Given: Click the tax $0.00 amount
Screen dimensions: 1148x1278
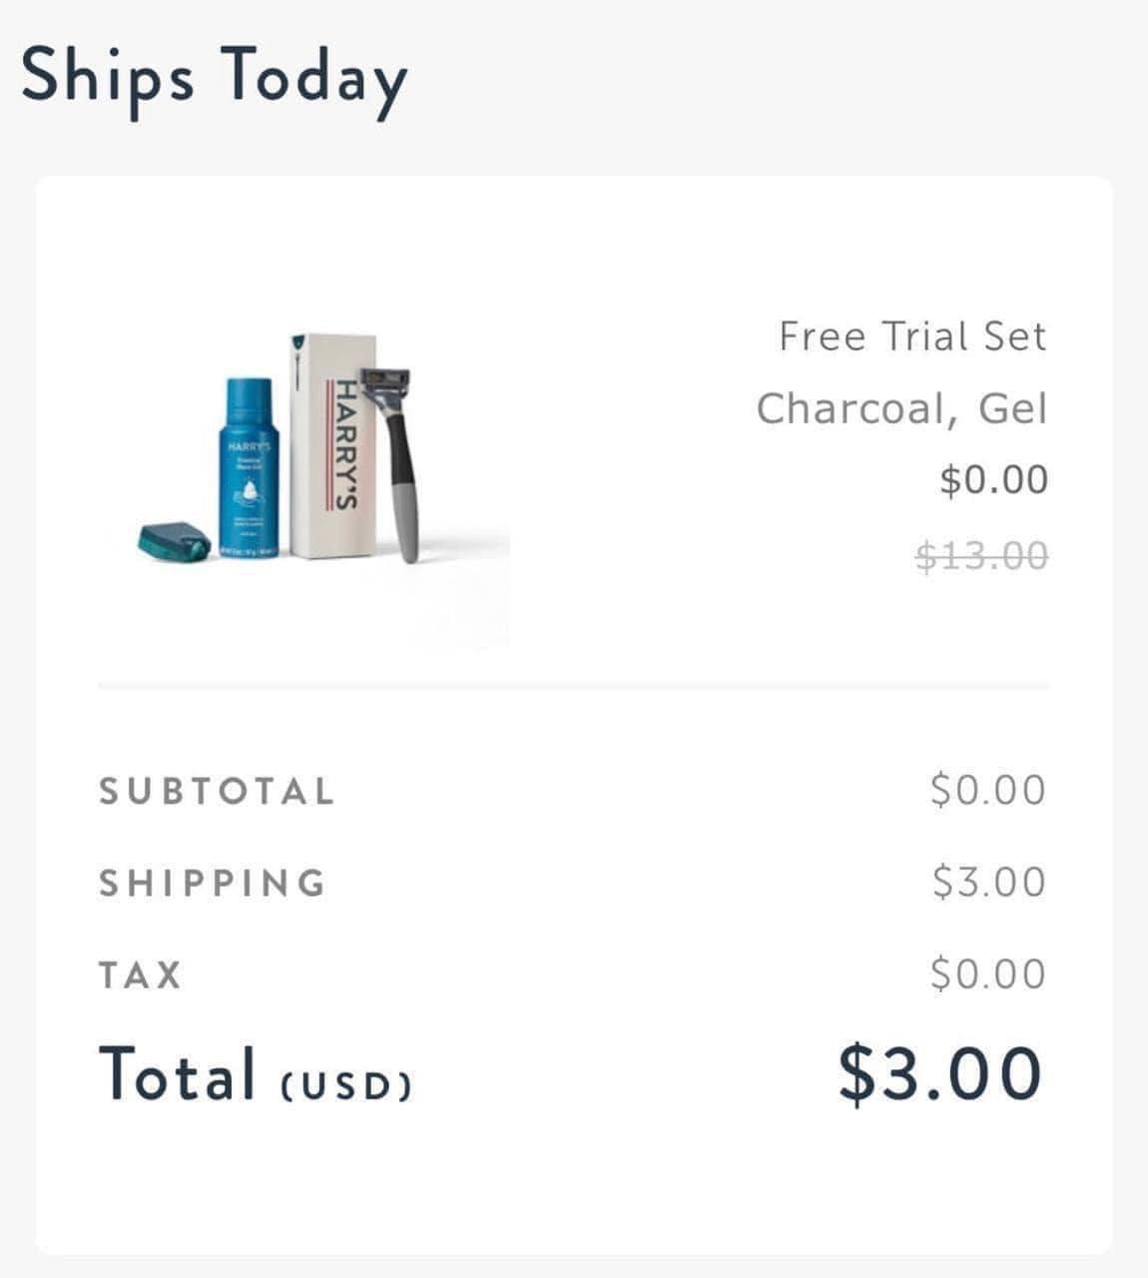Looking at the screenshot, I should [x=987, y=973].
